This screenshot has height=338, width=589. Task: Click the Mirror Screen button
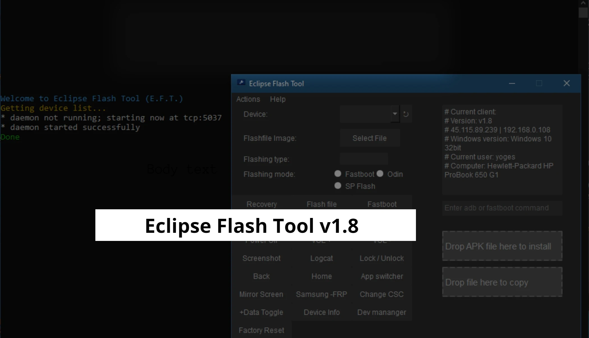[261, 294]
